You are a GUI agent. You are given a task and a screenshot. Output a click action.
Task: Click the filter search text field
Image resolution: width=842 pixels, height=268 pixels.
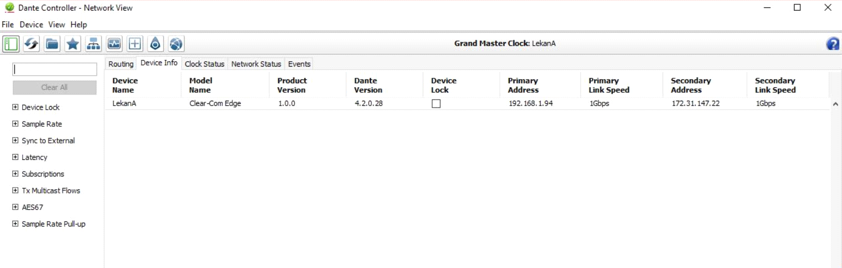coord(54,69)
